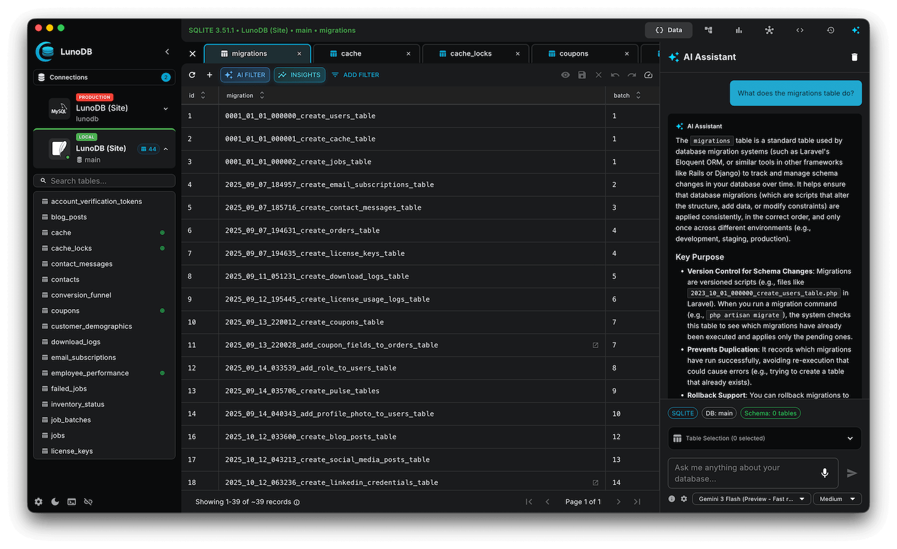Toggle the AI FILTER button
The width and height of the screenshot is (897, 549).
coord(245,75)
